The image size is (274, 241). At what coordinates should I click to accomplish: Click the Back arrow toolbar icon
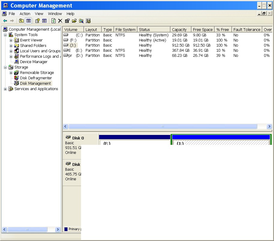[x=5, y=21]
